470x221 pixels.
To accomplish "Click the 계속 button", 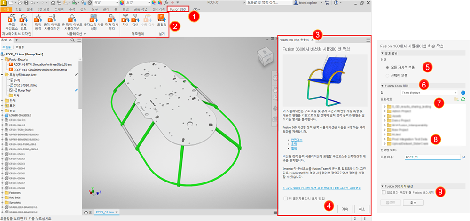I will point(345,209).
